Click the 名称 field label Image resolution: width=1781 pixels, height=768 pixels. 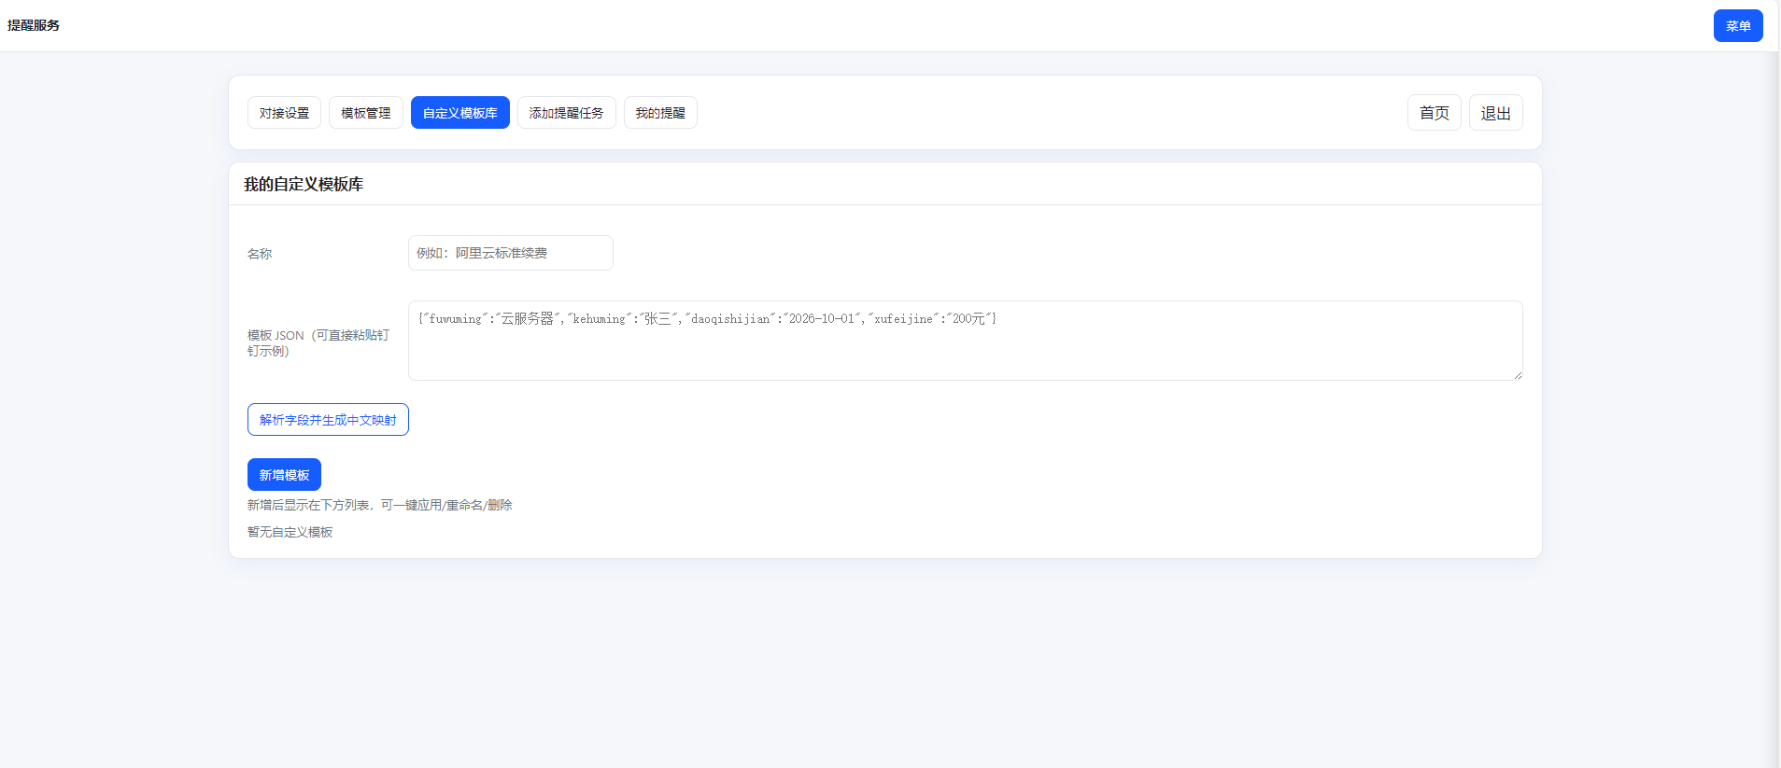(260, 254)
